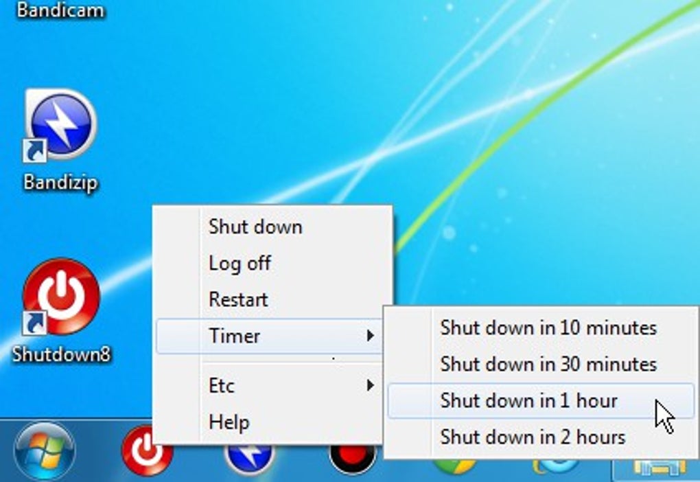The image size is (700, 482).
Task: Click the Bandizip lightning taskbar icon
Action: coord(250,458)
